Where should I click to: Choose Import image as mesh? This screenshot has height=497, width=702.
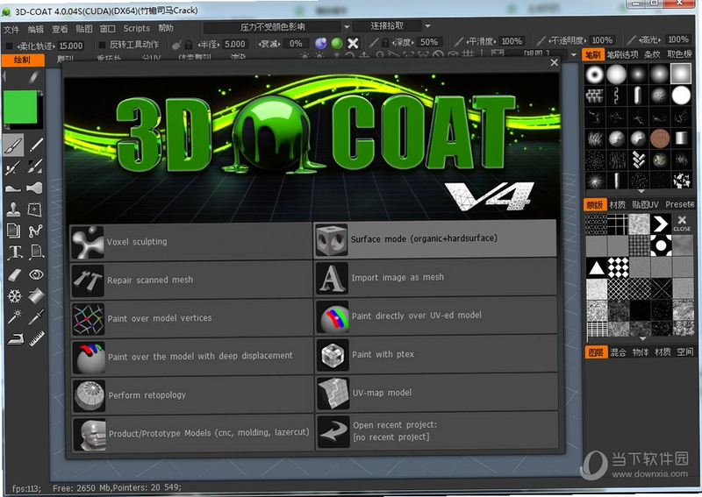click(435, 277)
